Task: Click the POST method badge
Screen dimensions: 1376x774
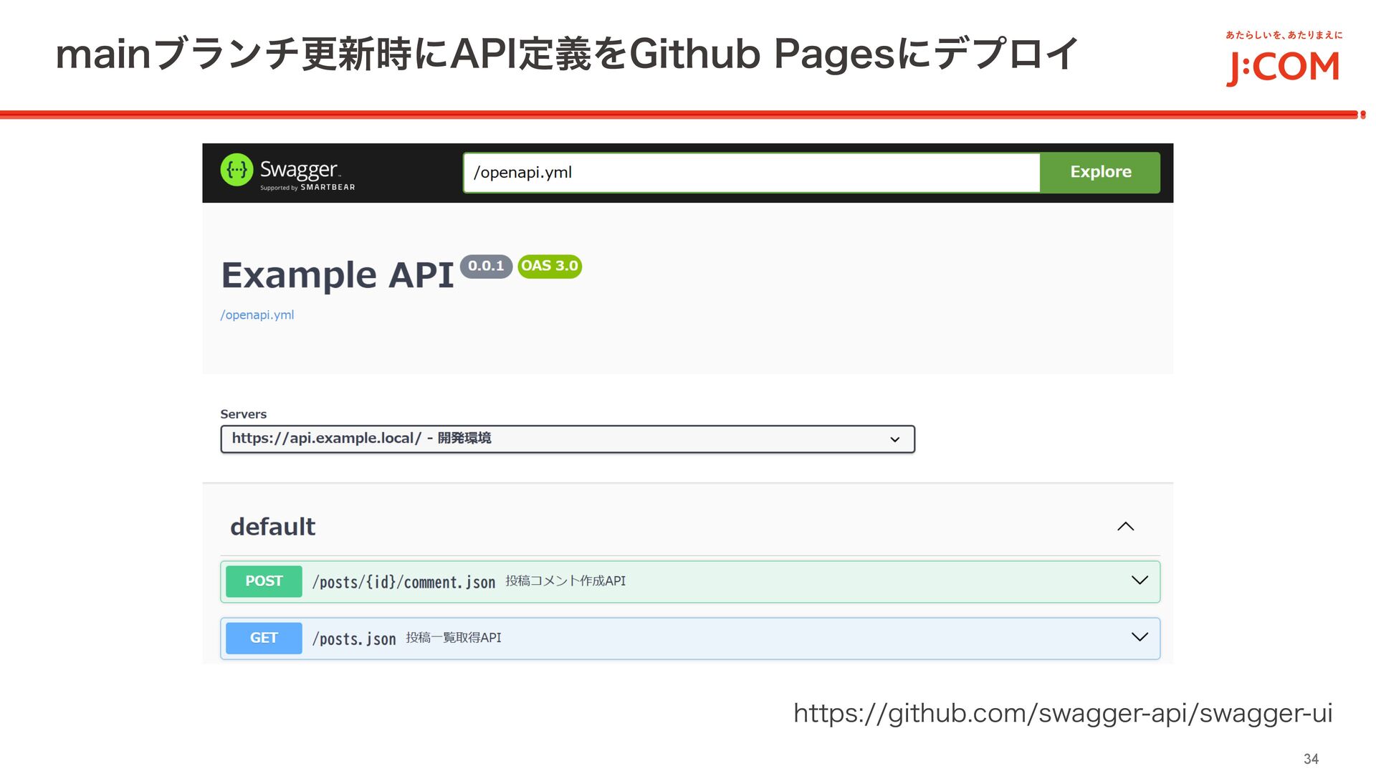Action: [x=264, y=581]
